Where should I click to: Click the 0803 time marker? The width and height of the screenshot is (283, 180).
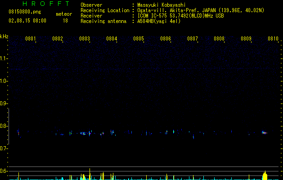(85, 39)
